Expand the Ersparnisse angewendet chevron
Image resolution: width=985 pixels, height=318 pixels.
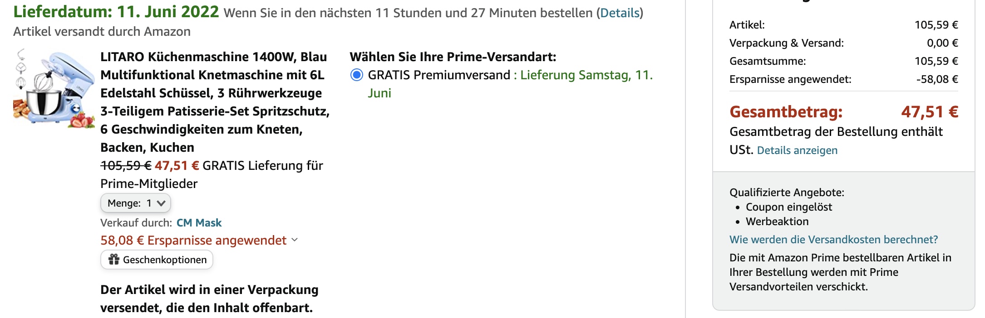click(295, 240)
